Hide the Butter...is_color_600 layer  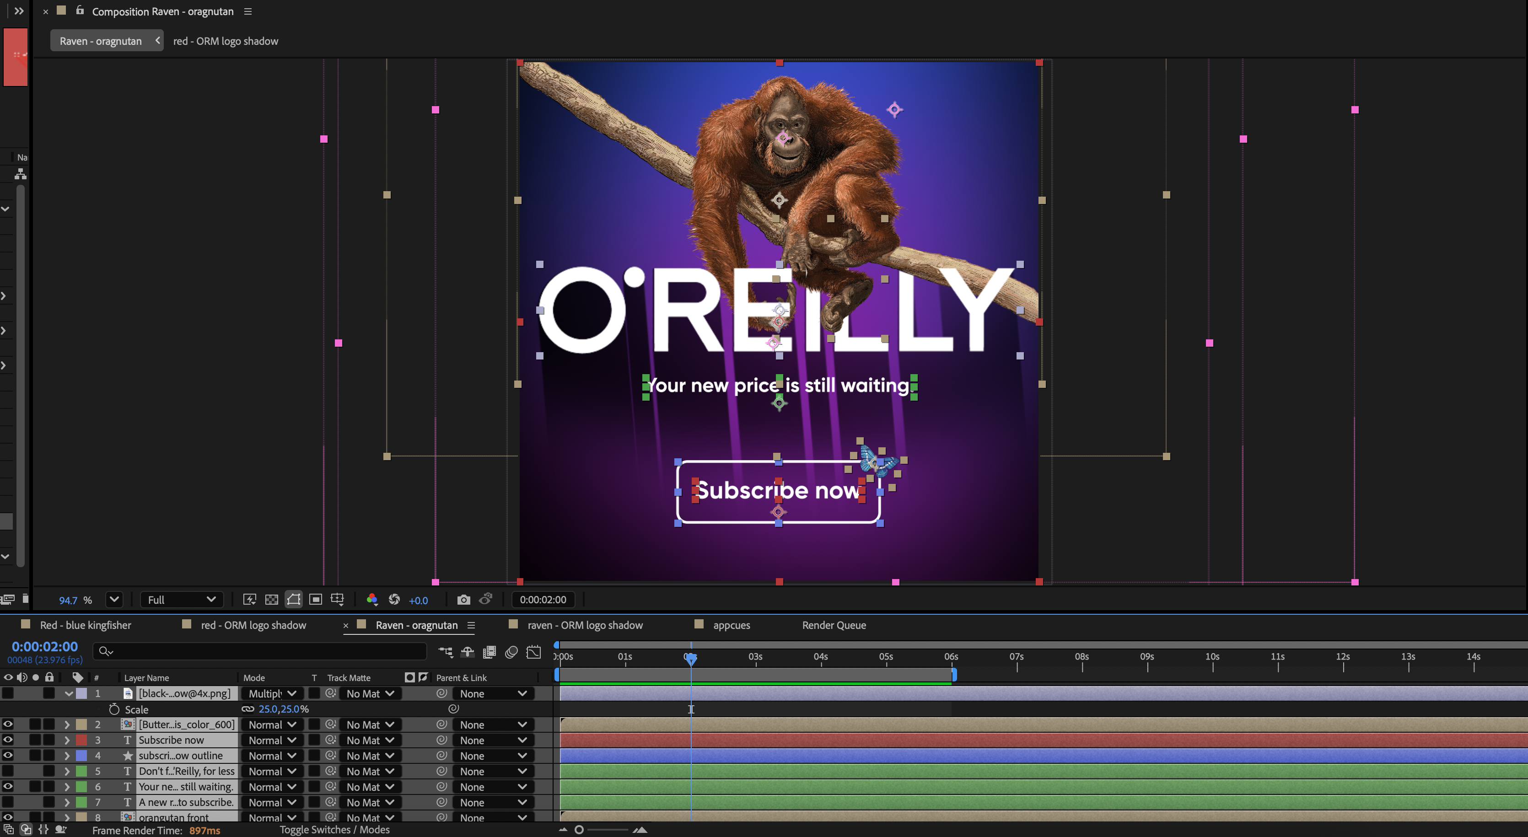(8, 724)
